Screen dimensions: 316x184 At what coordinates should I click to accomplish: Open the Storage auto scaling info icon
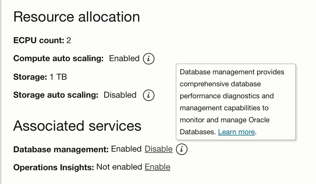[x=149, y=95]
